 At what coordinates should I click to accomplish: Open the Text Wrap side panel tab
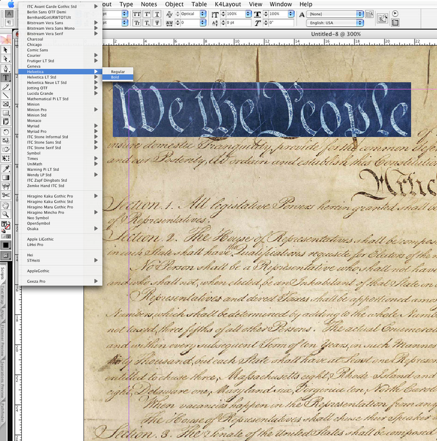point(3,295)
